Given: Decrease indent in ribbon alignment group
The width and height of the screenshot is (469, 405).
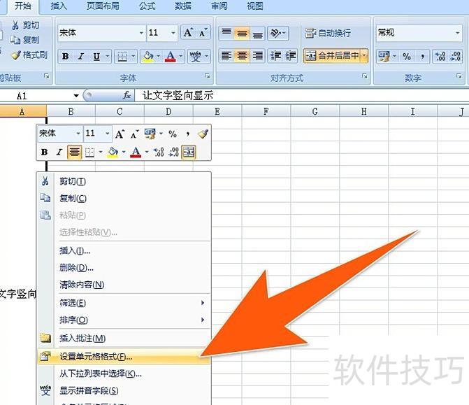Looking at the screenshot, I should pos(275,56).
